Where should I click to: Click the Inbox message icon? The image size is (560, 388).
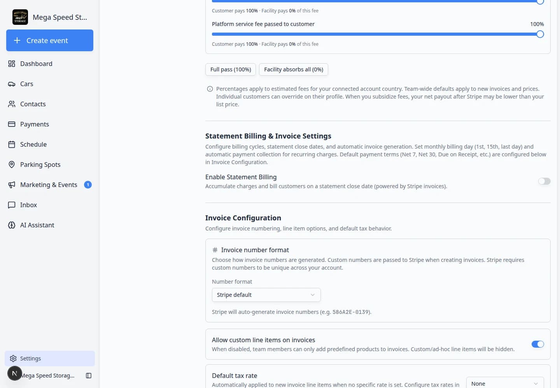[x=12, y=205]
